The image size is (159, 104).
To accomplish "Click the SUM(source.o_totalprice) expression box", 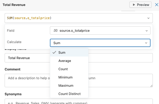I will click(75, 18).
